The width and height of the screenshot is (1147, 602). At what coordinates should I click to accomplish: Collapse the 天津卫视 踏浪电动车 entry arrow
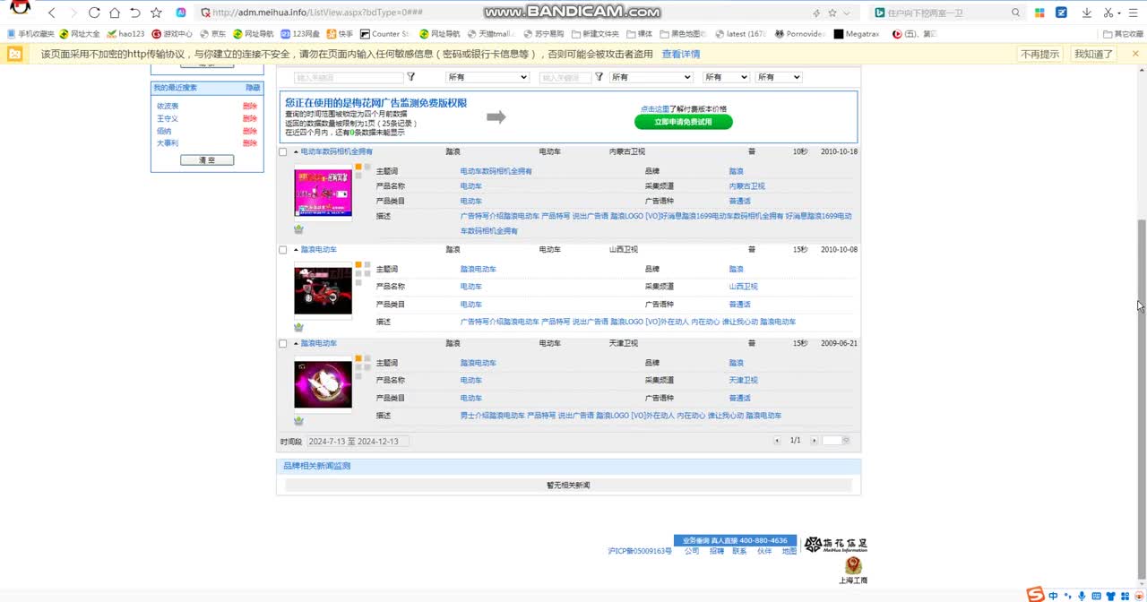coord(296,344)
